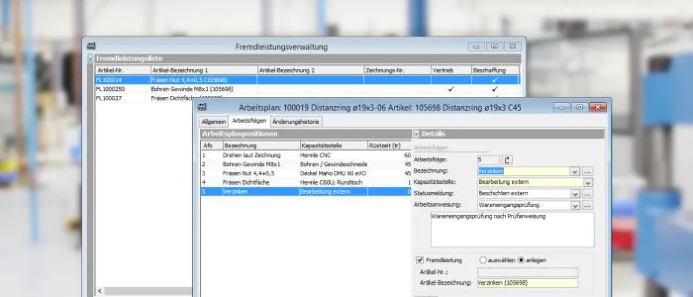The image size is (693, 297).
Task: Open the Änderungshistorie tab
Action: tap(296, 121)
